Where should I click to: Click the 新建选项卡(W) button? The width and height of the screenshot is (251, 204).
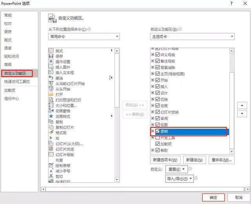pyautogui.click(x=165, y=160)
